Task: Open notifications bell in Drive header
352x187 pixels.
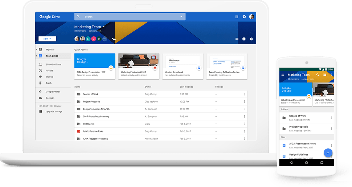Action: 244,17
